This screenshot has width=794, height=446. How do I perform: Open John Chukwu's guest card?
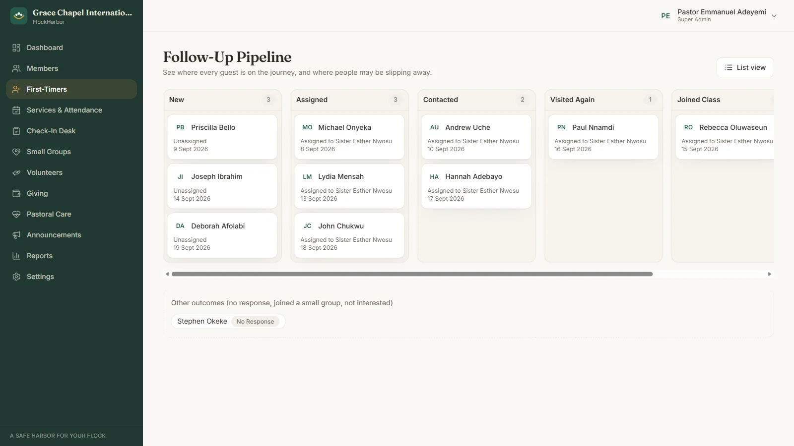coord(349,235)
